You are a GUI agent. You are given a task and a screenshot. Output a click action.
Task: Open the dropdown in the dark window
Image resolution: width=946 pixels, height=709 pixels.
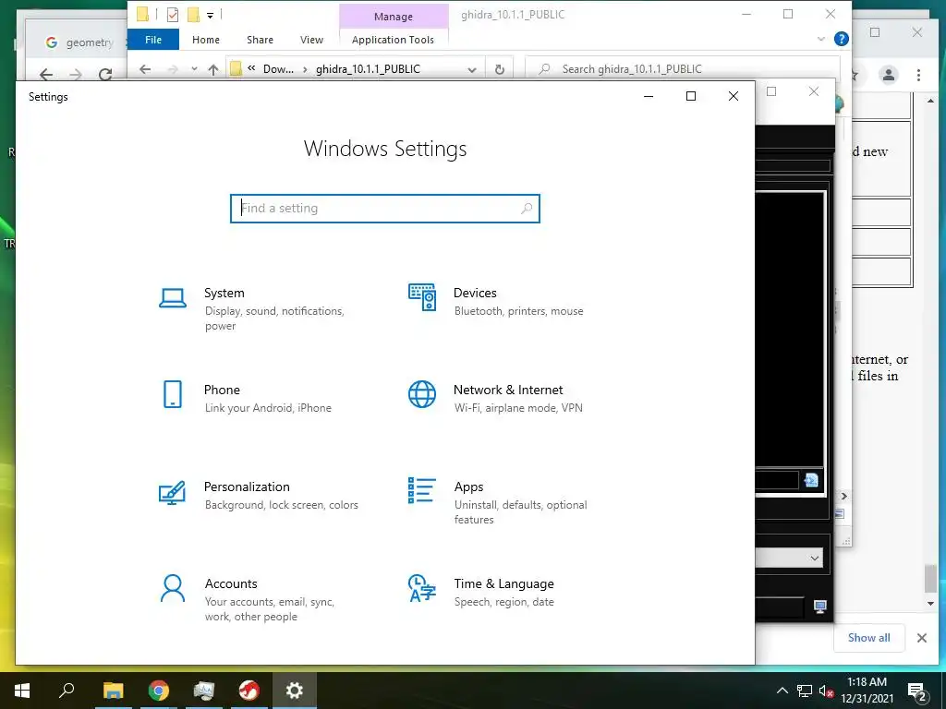(815, 558)
